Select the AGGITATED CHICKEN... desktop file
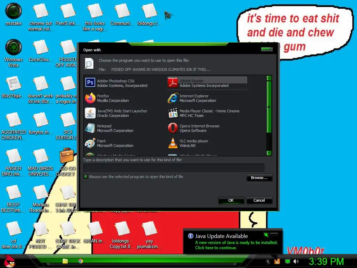 pos(14,126)
